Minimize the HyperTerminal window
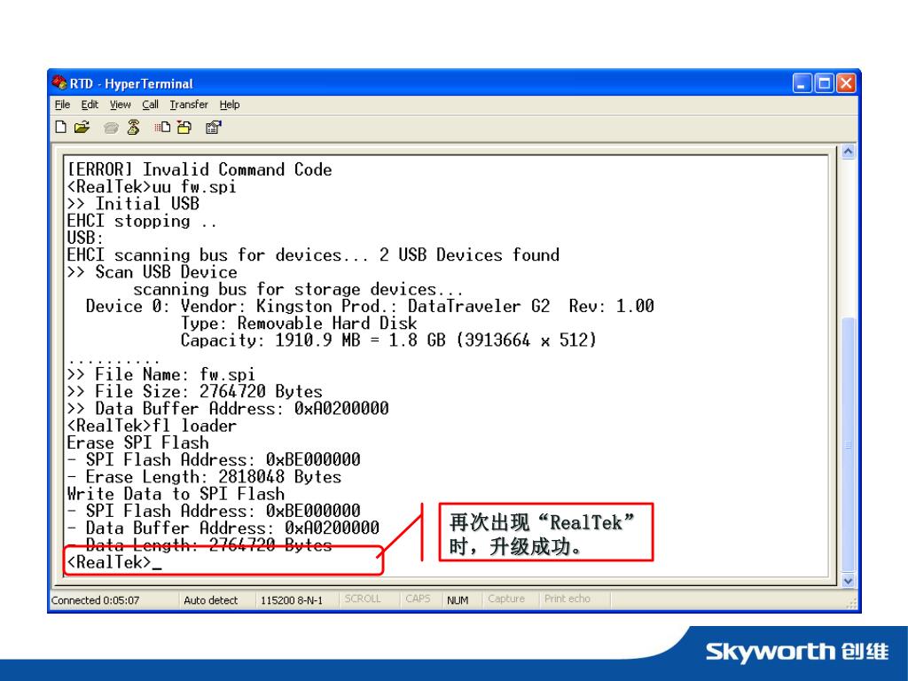908x681 pixels. [802, 83]
